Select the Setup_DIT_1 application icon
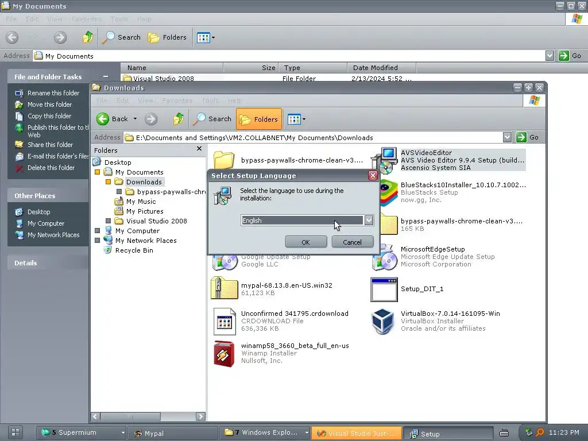Viewport: 588px width, 441px height. [x=384, y=289]
